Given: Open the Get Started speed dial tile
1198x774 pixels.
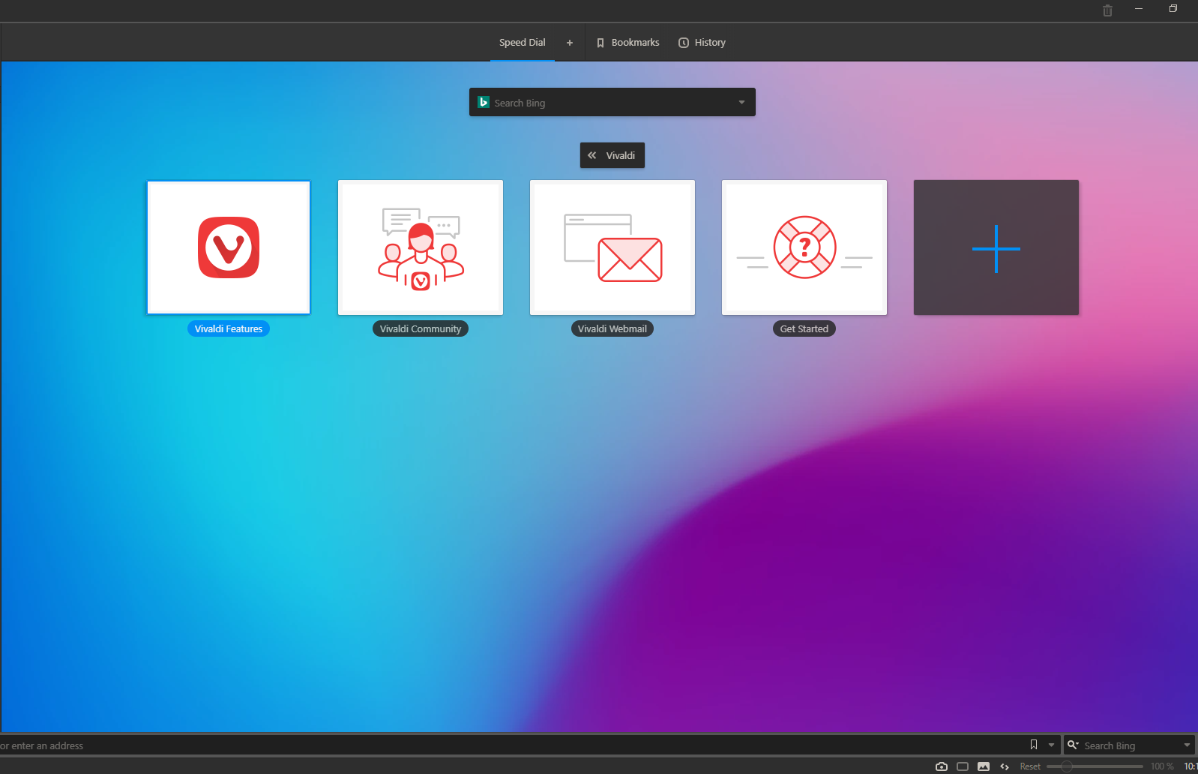Looking at the screenshot, I should tap(804, 247).
